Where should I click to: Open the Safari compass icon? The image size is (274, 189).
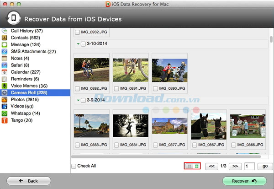coord(5,65)
